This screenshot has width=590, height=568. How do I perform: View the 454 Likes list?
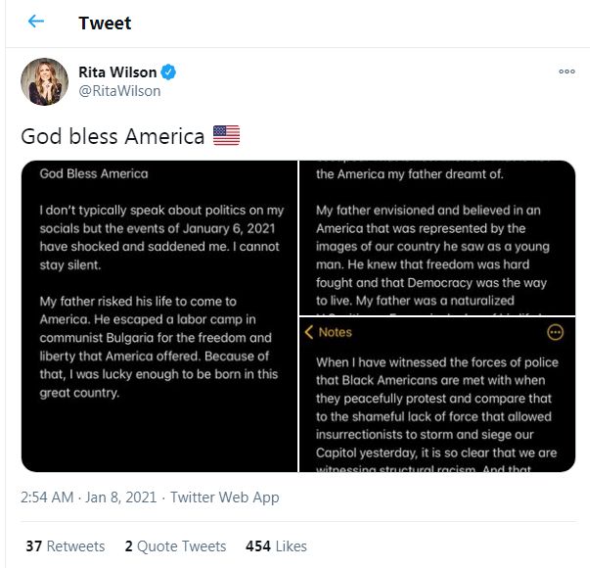click(277, 546)
